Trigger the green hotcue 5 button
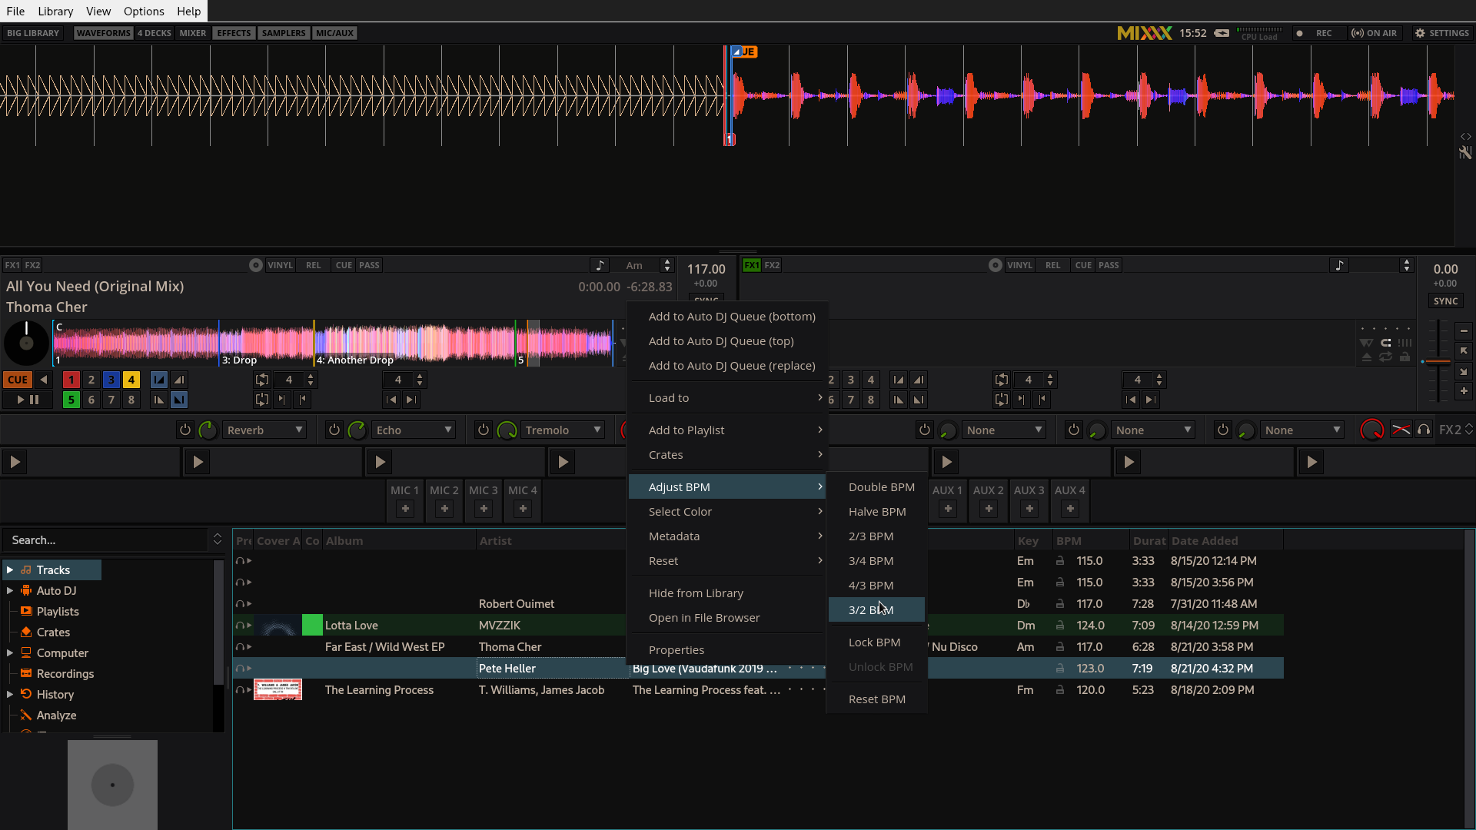1476x830 pixels. coord(71,400)
